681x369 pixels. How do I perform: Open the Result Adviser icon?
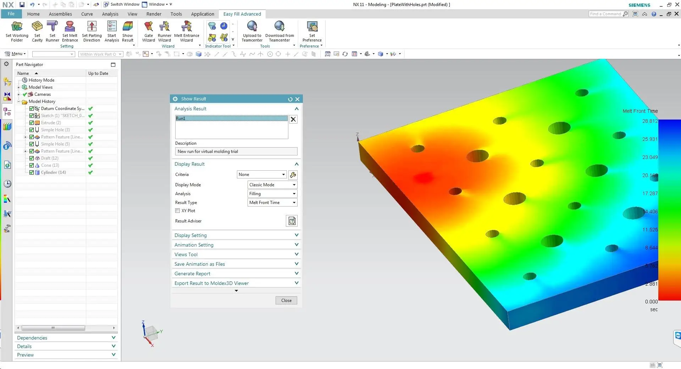click(292, 221)
